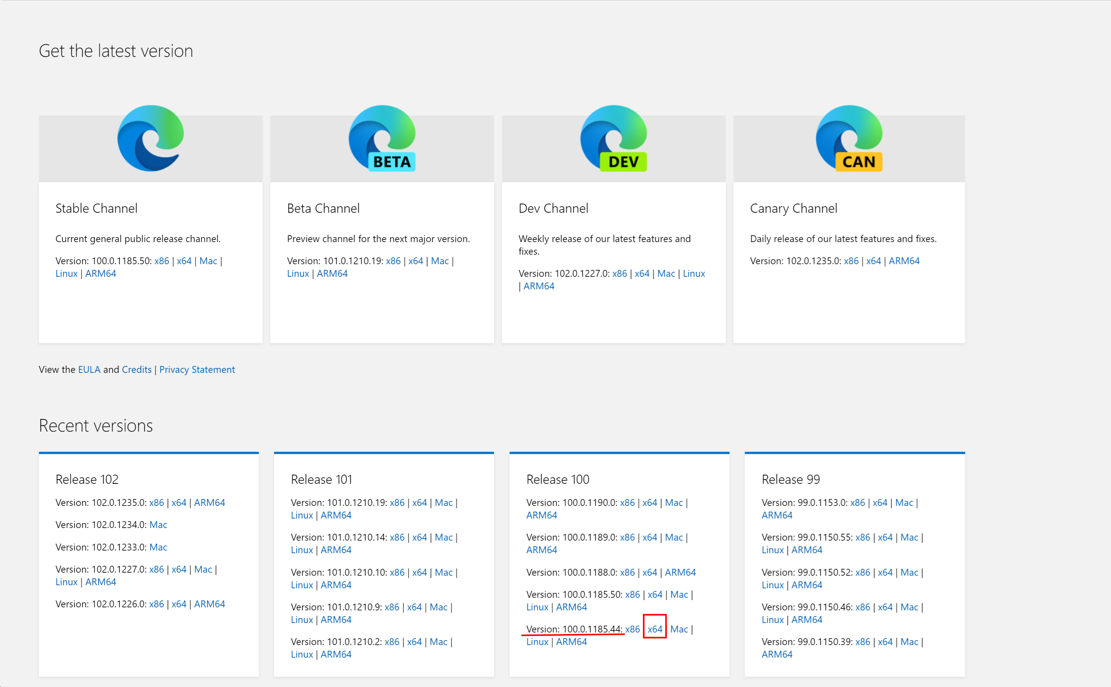Download Release 102 version 102.0.1227.0 Linux

click(66, 582)
